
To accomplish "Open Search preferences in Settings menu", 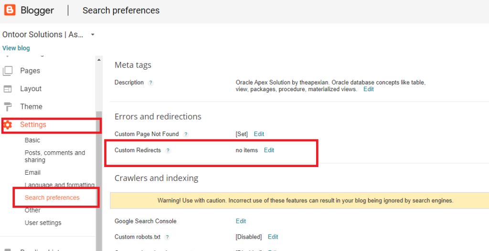I will point(52,198).
